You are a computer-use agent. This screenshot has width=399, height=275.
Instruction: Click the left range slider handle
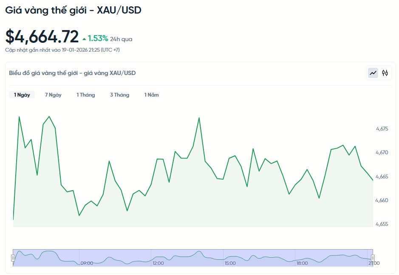click(x=13, y=258)
